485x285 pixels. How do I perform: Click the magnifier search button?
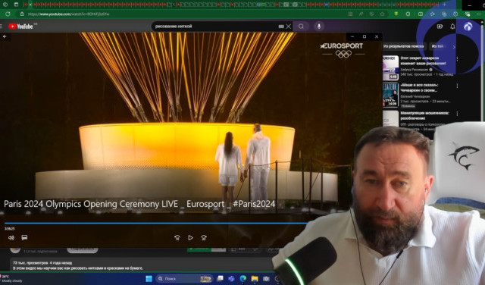coord(301,27)
